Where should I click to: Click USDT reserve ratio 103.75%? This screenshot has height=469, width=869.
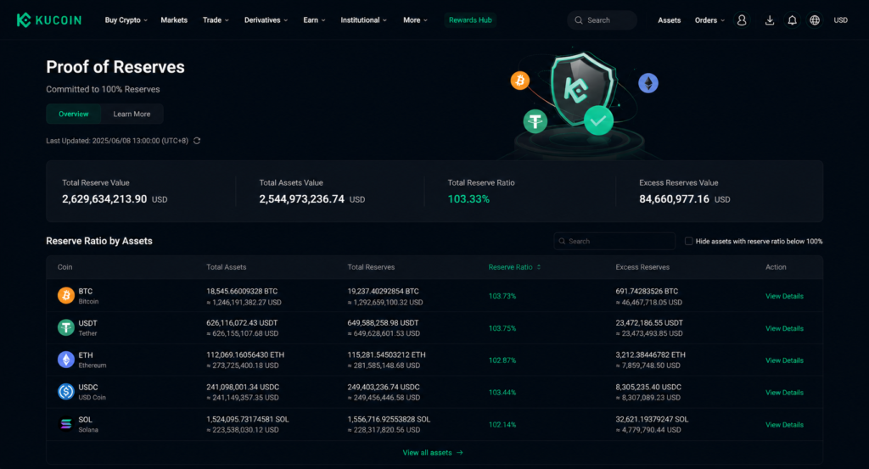point(502,328)
